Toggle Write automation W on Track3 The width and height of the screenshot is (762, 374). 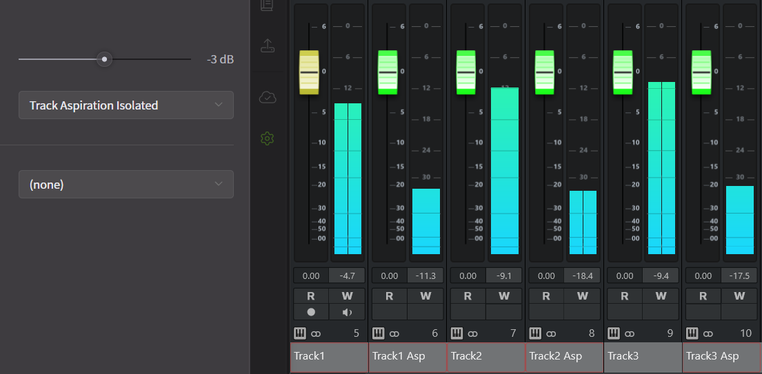pos(661,296)
